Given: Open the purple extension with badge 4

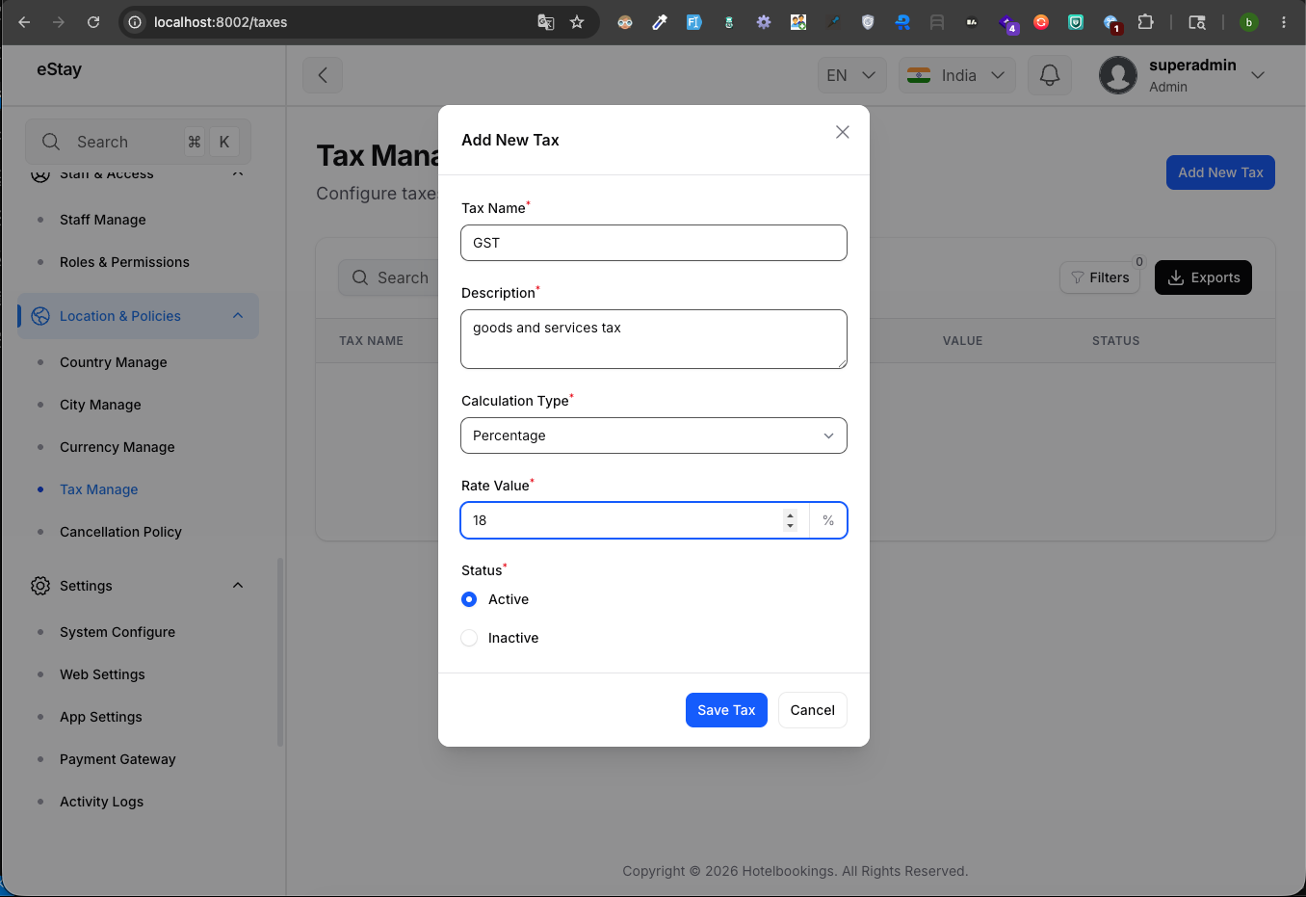Looking at the screenshot, I should (1007, 23).
